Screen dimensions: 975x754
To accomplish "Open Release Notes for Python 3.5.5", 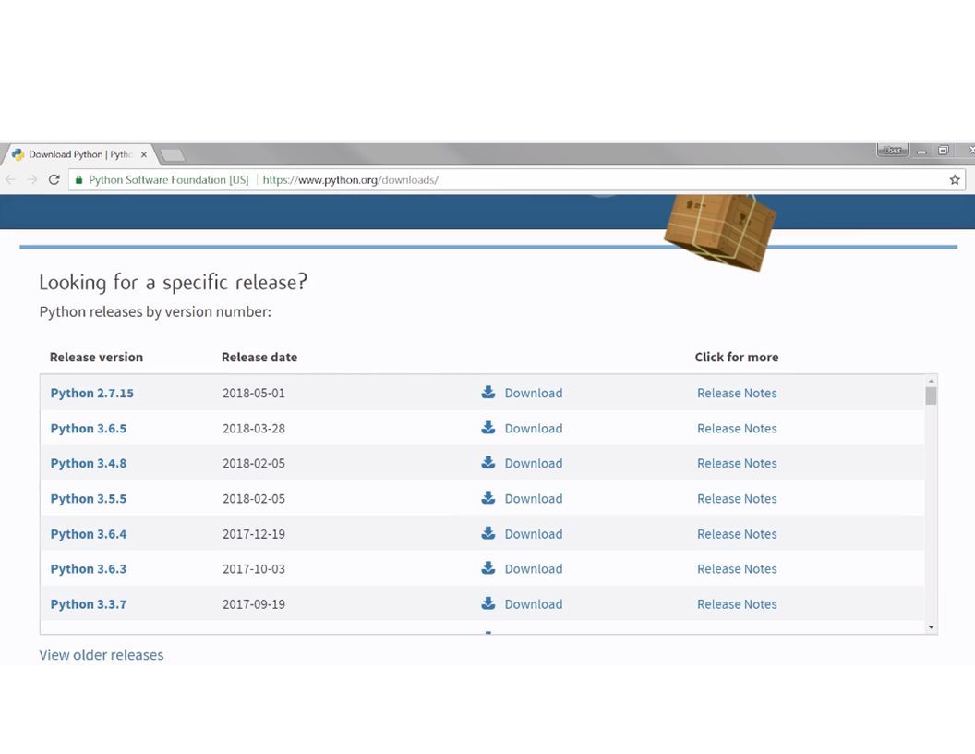I will [x=737, y=499].
